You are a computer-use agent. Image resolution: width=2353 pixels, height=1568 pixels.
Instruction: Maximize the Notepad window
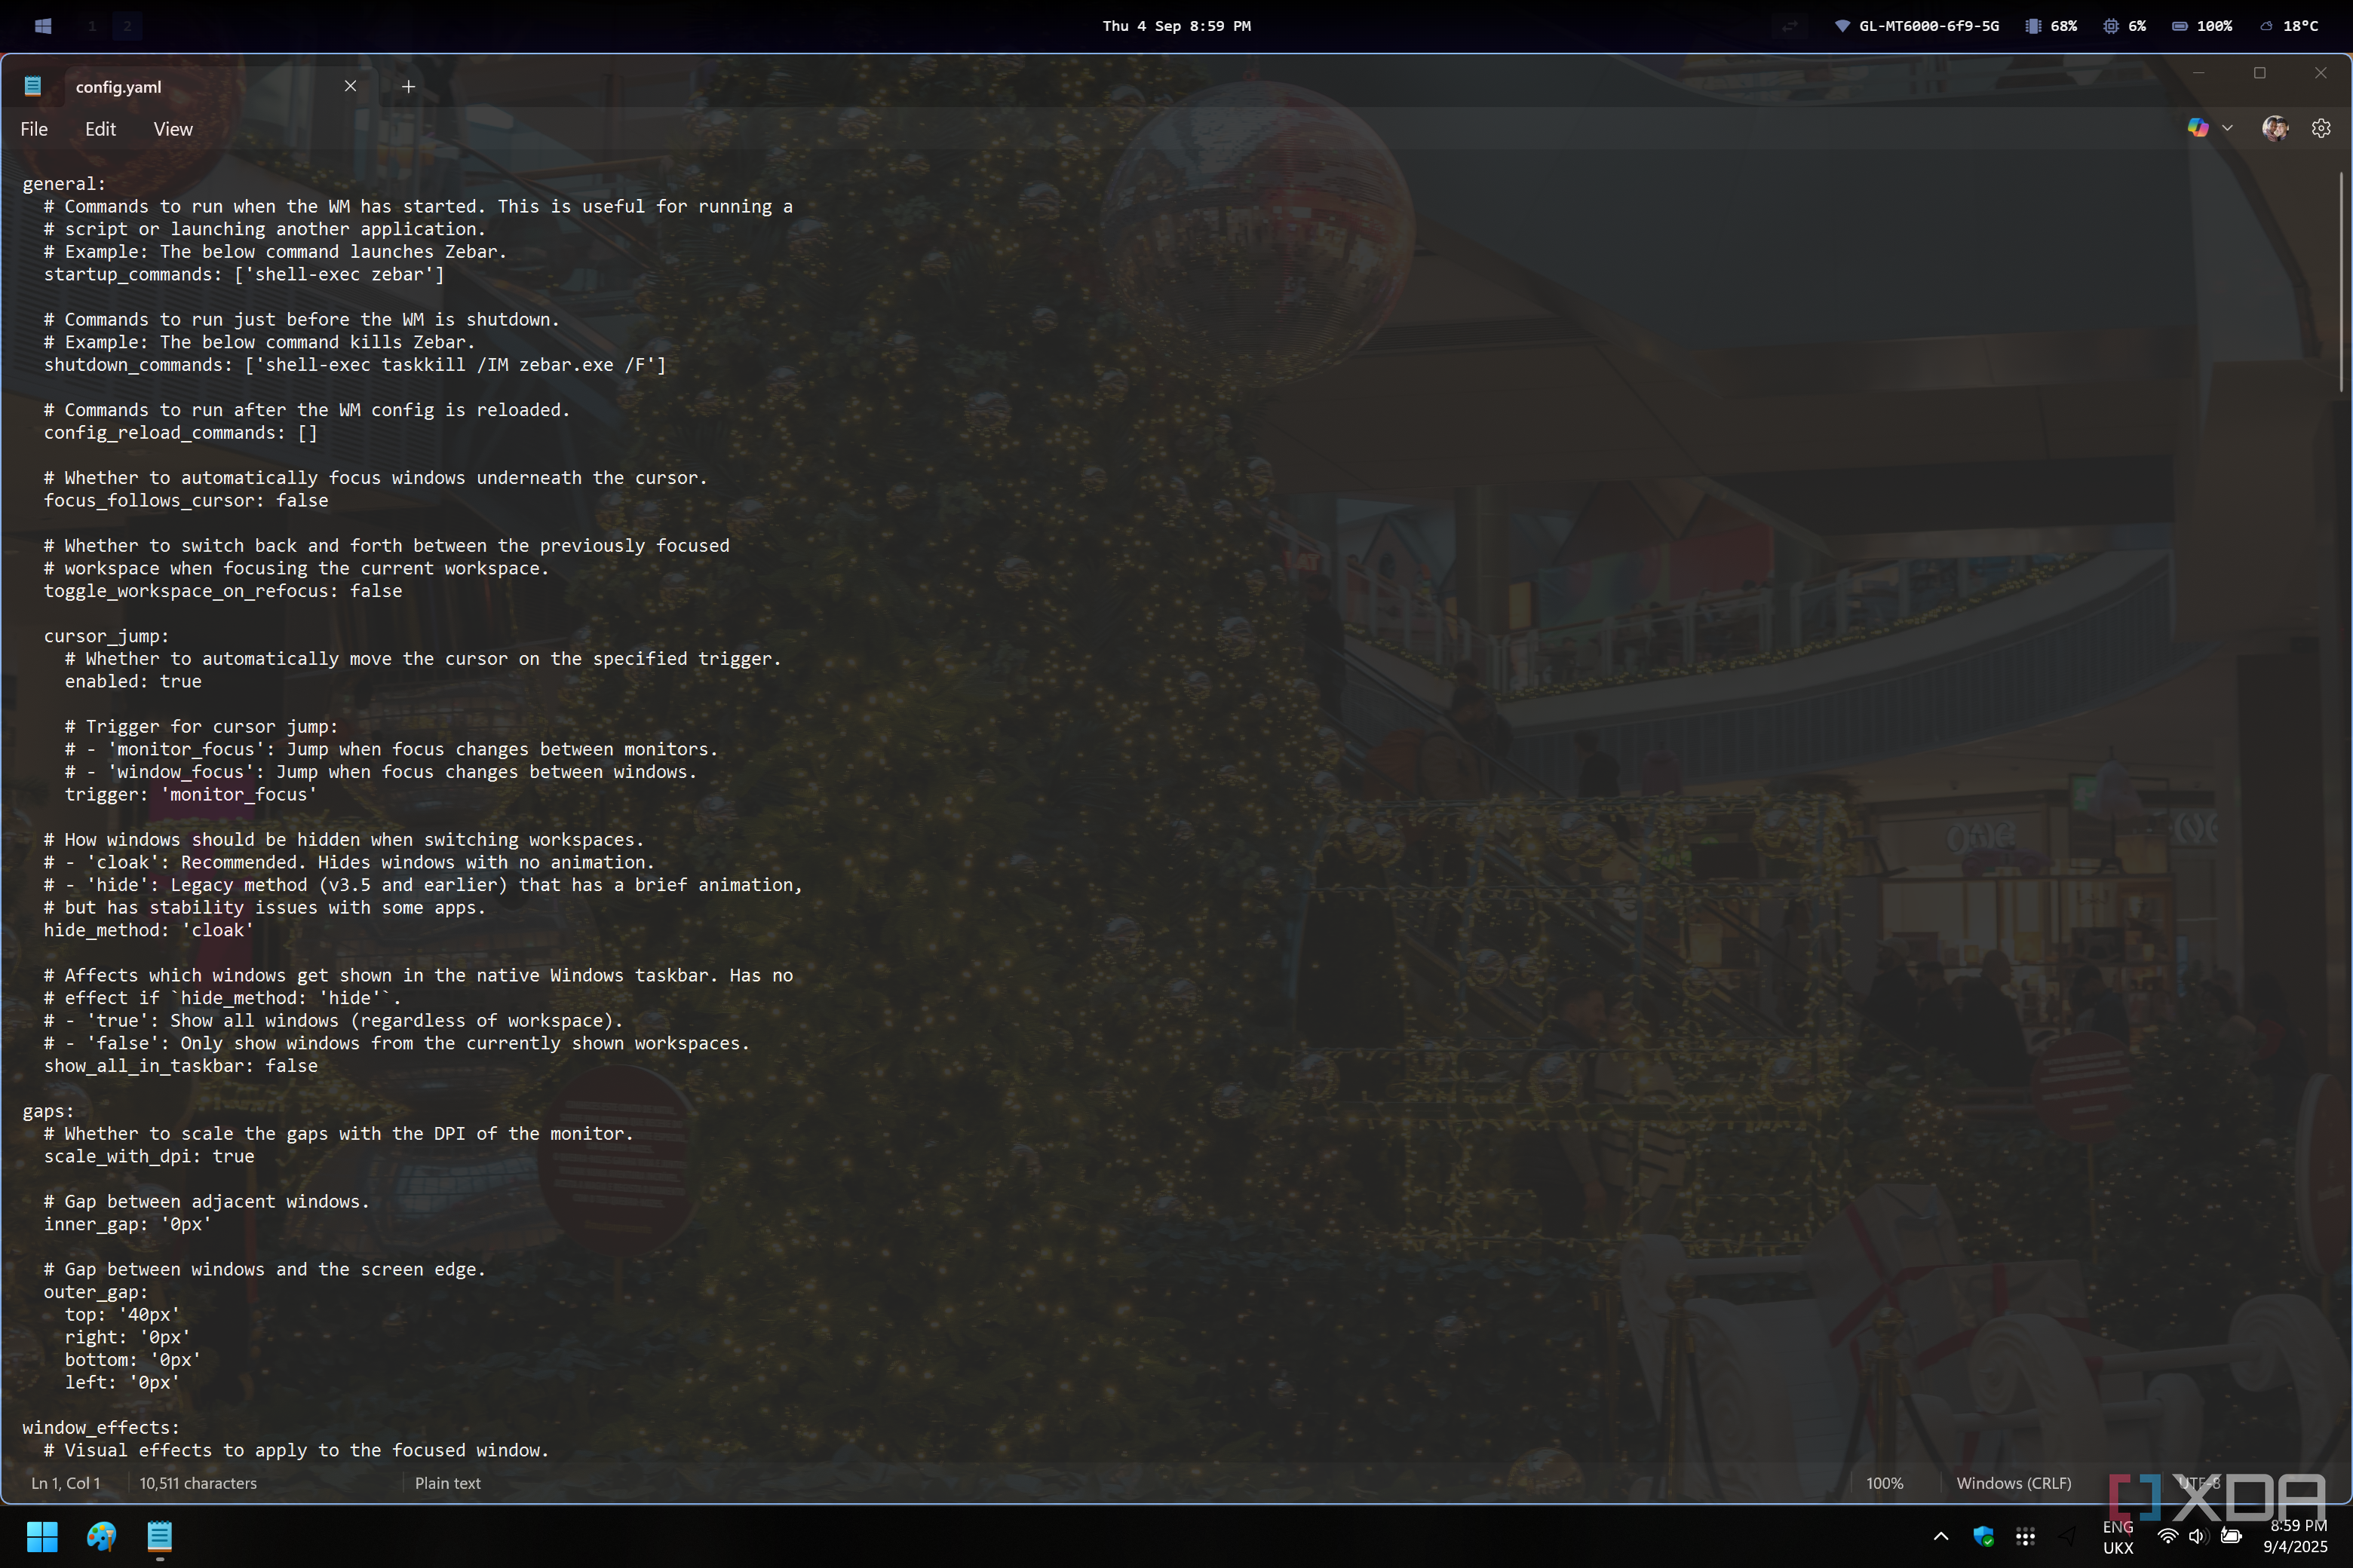point(2259,73)
